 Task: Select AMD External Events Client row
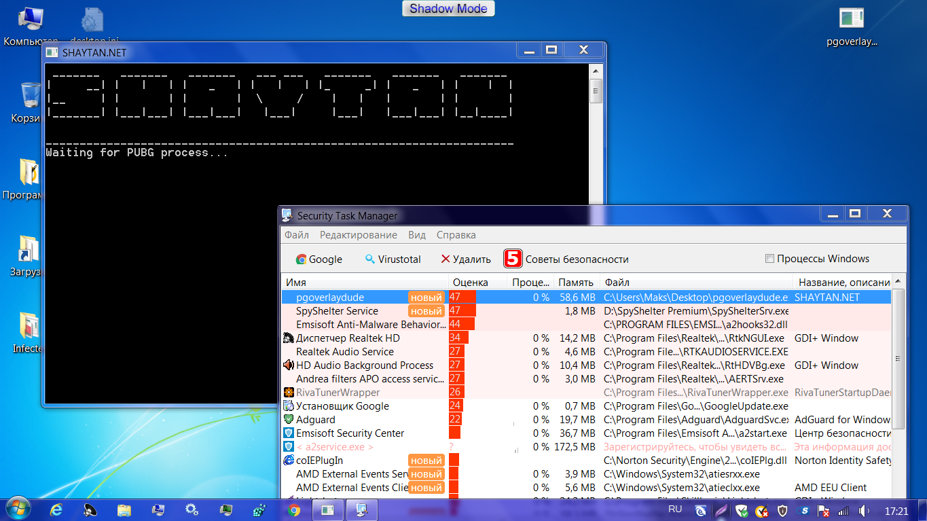click(586, 488)
